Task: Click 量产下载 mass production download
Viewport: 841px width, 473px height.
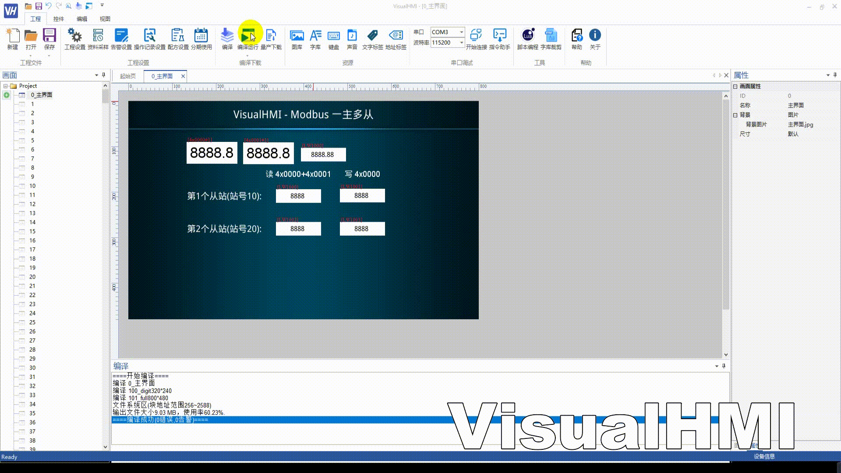Action: pyautogui.click(x=271, y=39)
